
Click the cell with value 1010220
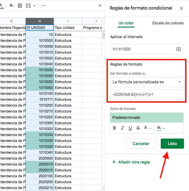coord(40,117)
